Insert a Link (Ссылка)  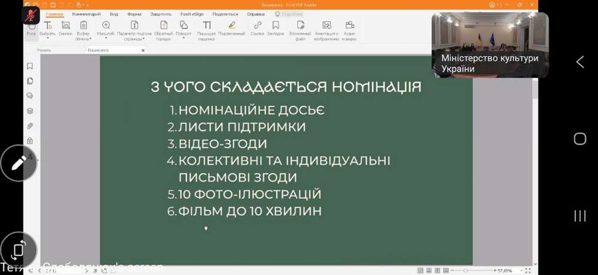point(258,29)
